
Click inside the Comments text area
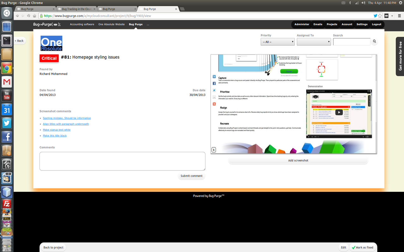(x=122, y=161)
